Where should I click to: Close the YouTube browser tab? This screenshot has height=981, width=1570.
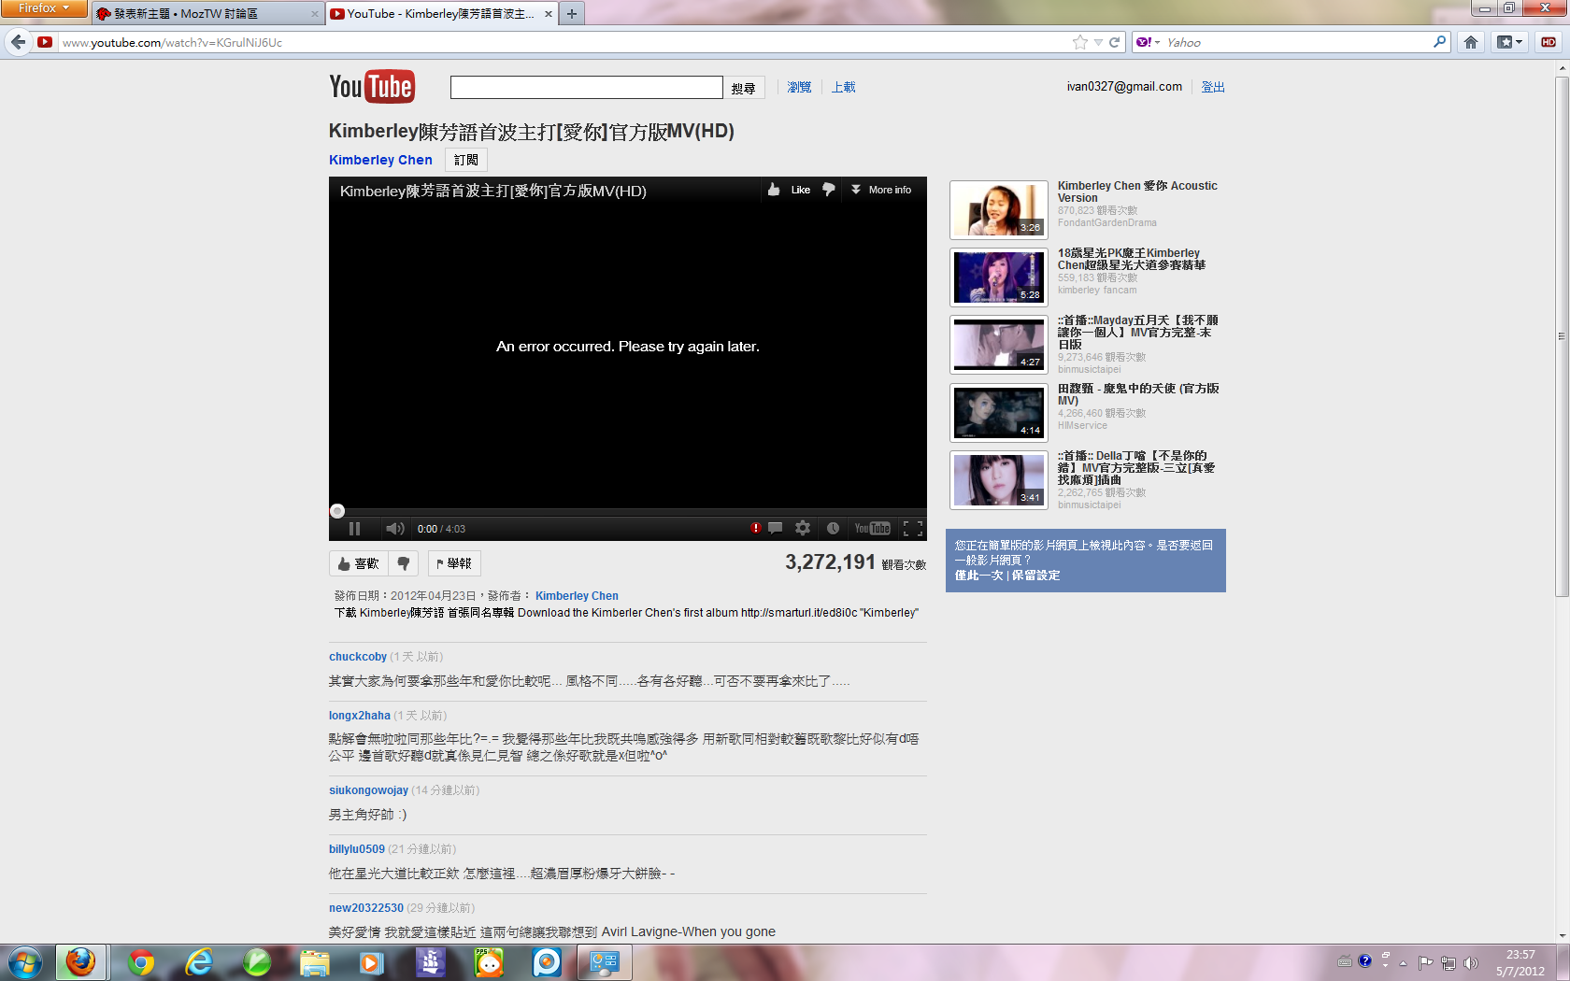pos(549,14)
